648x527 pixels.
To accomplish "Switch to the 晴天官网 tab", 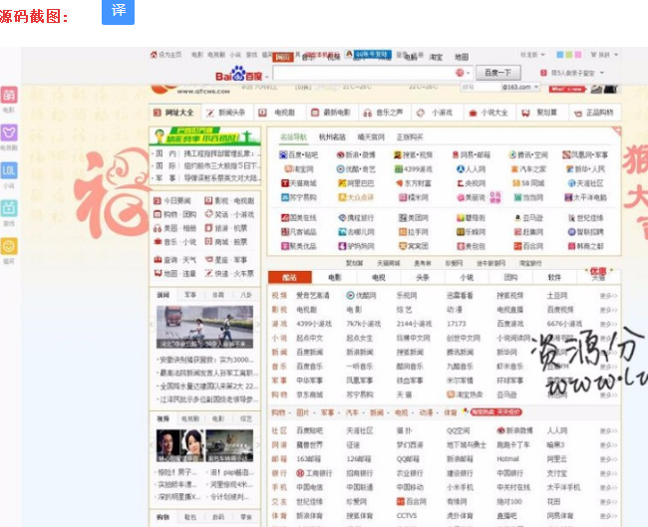I will coord(371,136).
